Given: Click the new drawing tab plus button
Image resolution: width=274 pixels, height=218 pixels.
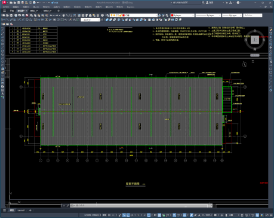Looking at the screenshot, I should [59, 11].
